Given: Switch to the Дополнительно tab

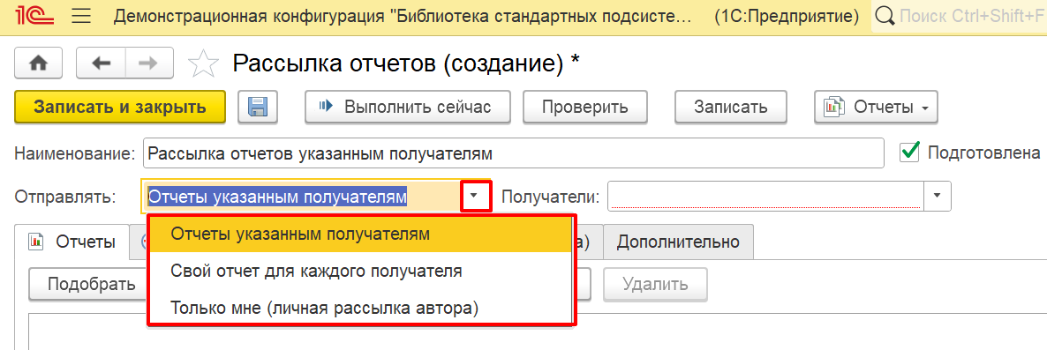Looking at the screenshot, I should (678, 242).
